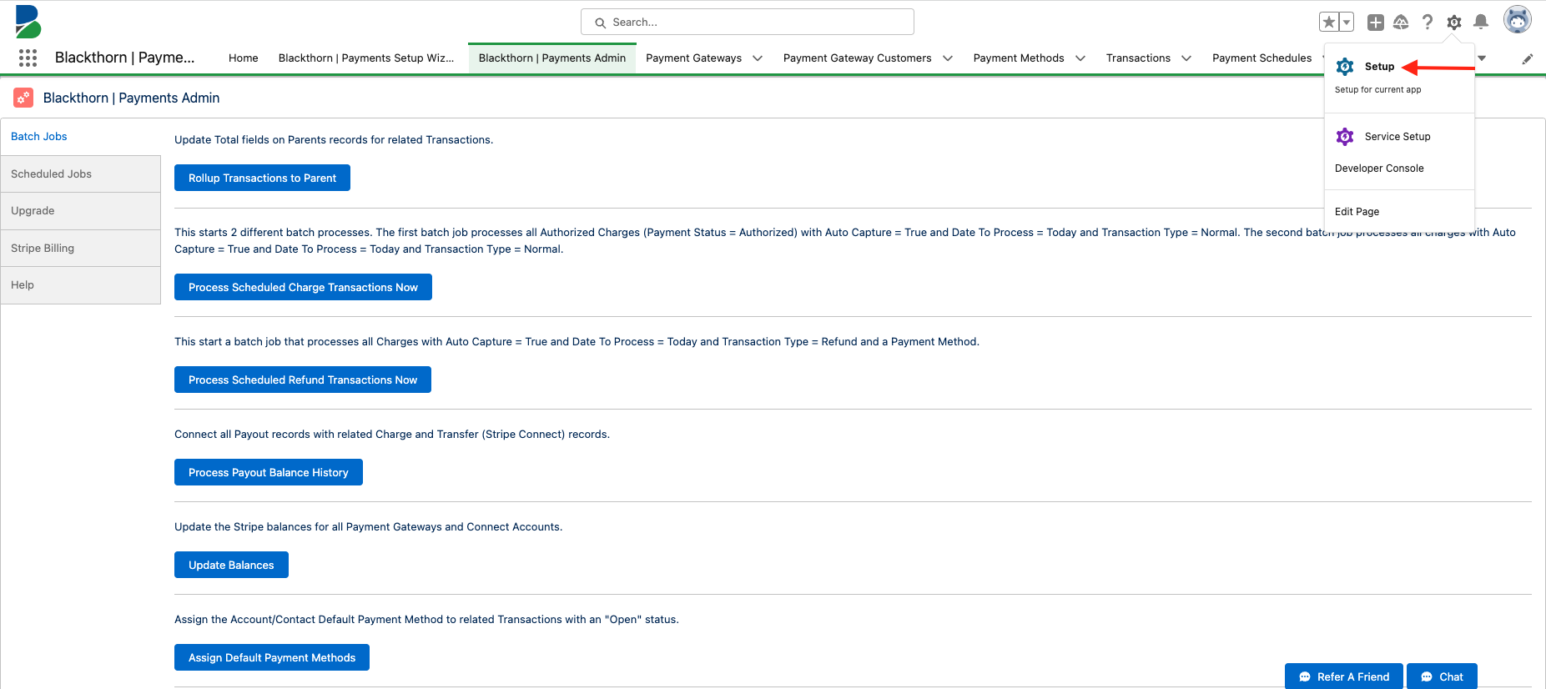Click the Update Balances button
This screenshot has width=1546, height=689.
pos(231,565)
